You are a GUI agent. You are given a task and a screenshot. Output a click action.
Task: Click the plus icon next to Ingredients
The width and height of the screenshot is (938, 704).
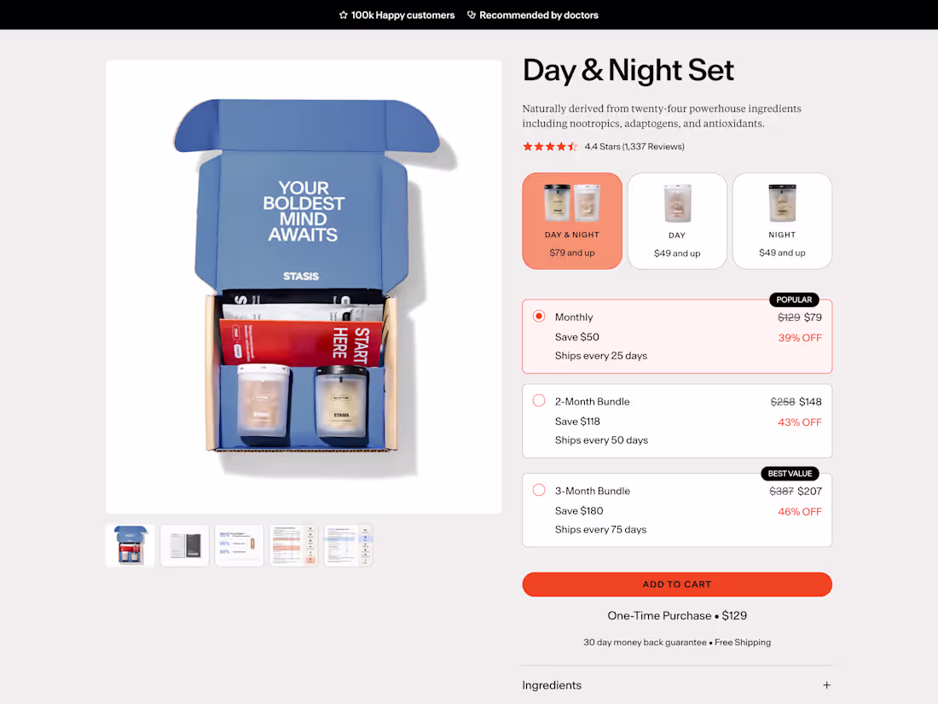coord(826,685)
